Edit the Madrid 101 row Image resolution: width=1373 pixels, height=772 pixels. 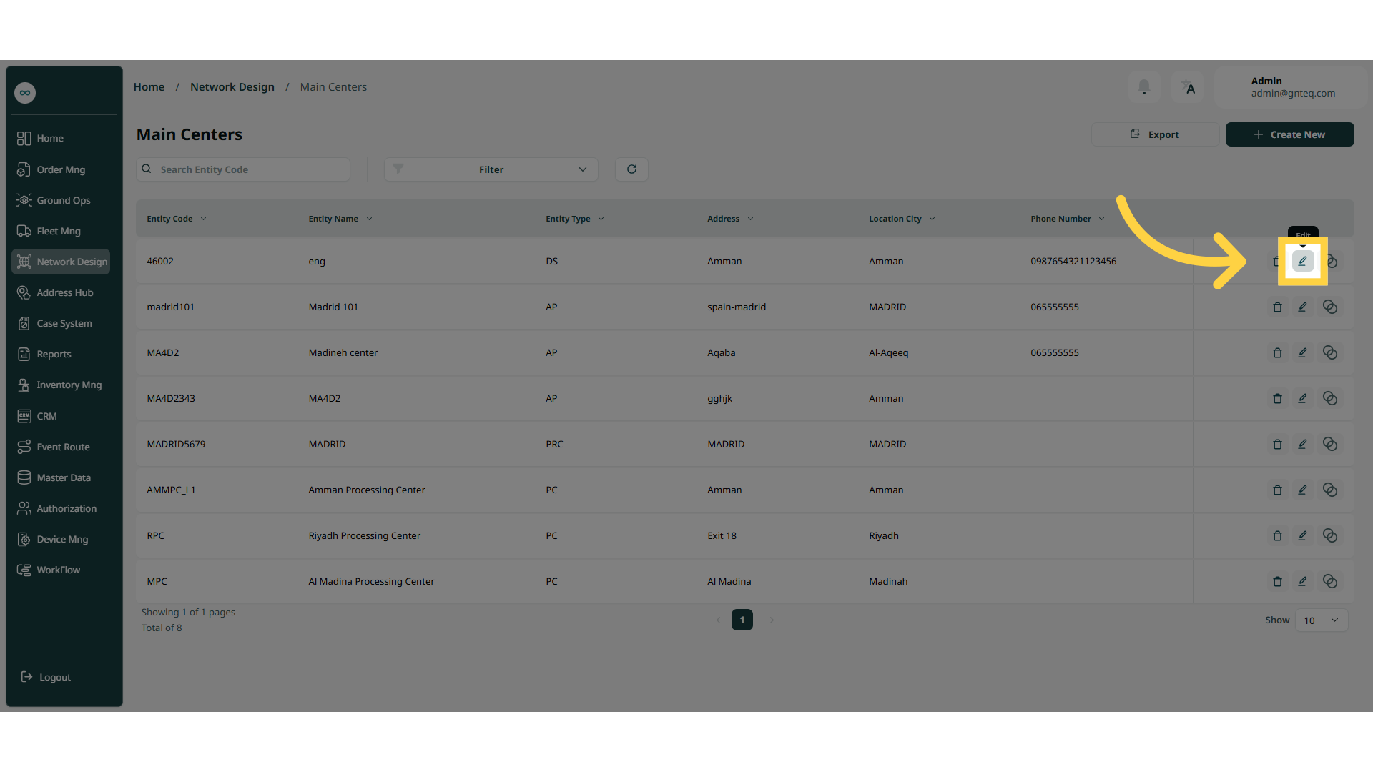click(1302, 307)
